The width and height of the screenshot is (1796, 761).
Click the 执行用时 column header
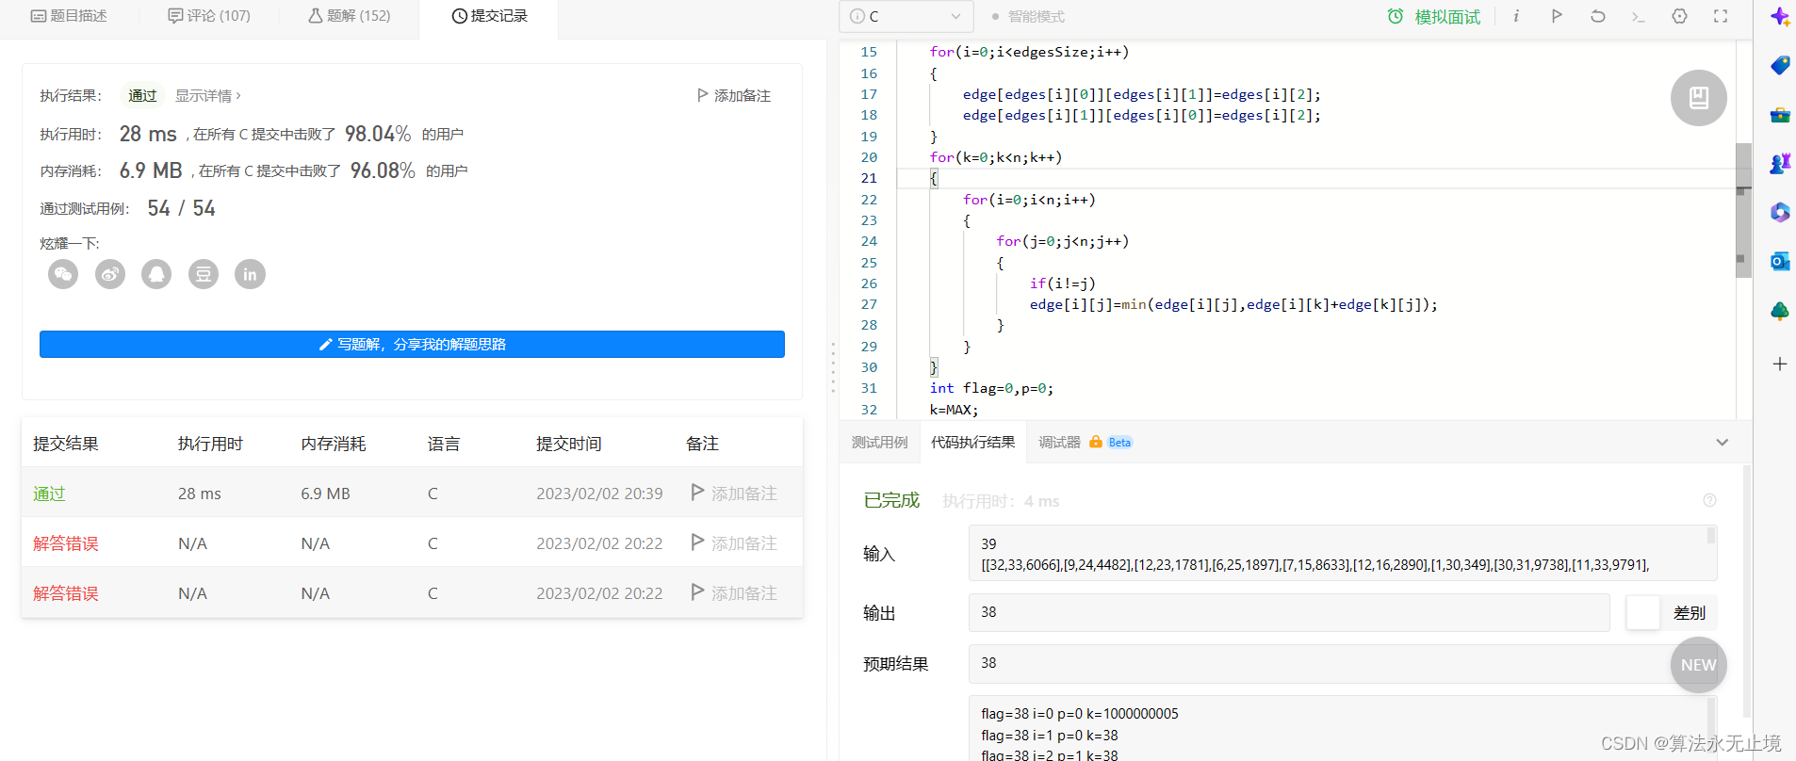point(210,444)
